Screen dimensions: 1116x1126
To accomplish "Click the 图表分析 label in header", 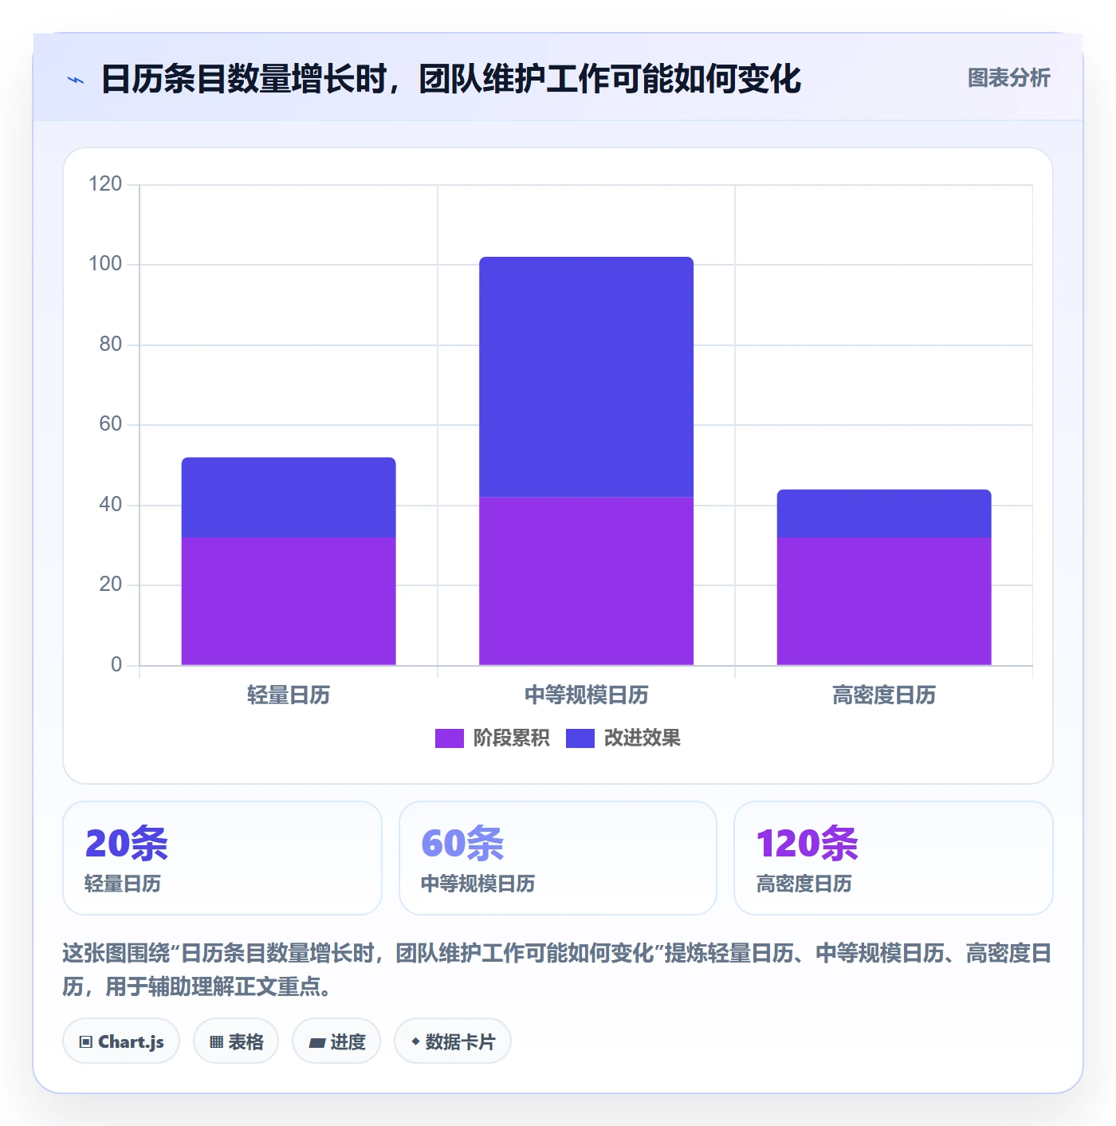I will coord(1008,78).
